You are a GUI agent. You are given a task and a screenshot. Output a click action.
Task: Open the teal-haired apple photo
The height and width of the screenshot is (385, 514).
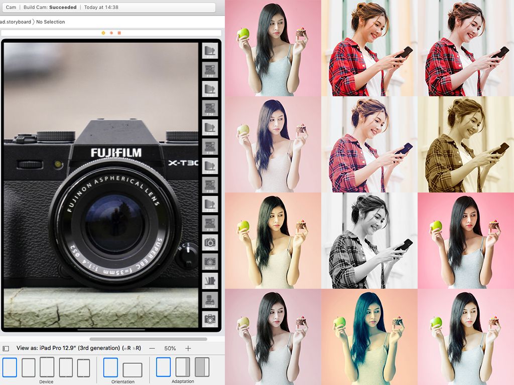click(x=369, y=337)
